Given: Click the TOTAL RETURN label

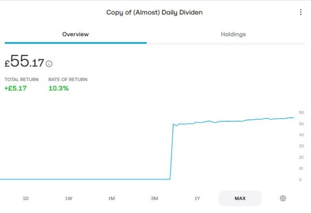Looking at the screenshot, I should coord(21,80).
